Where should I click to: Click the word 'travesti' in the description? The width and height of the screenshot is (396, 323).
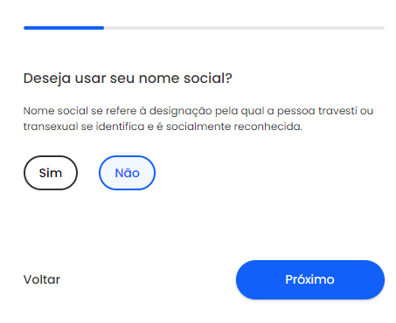(x=337, y=111)
